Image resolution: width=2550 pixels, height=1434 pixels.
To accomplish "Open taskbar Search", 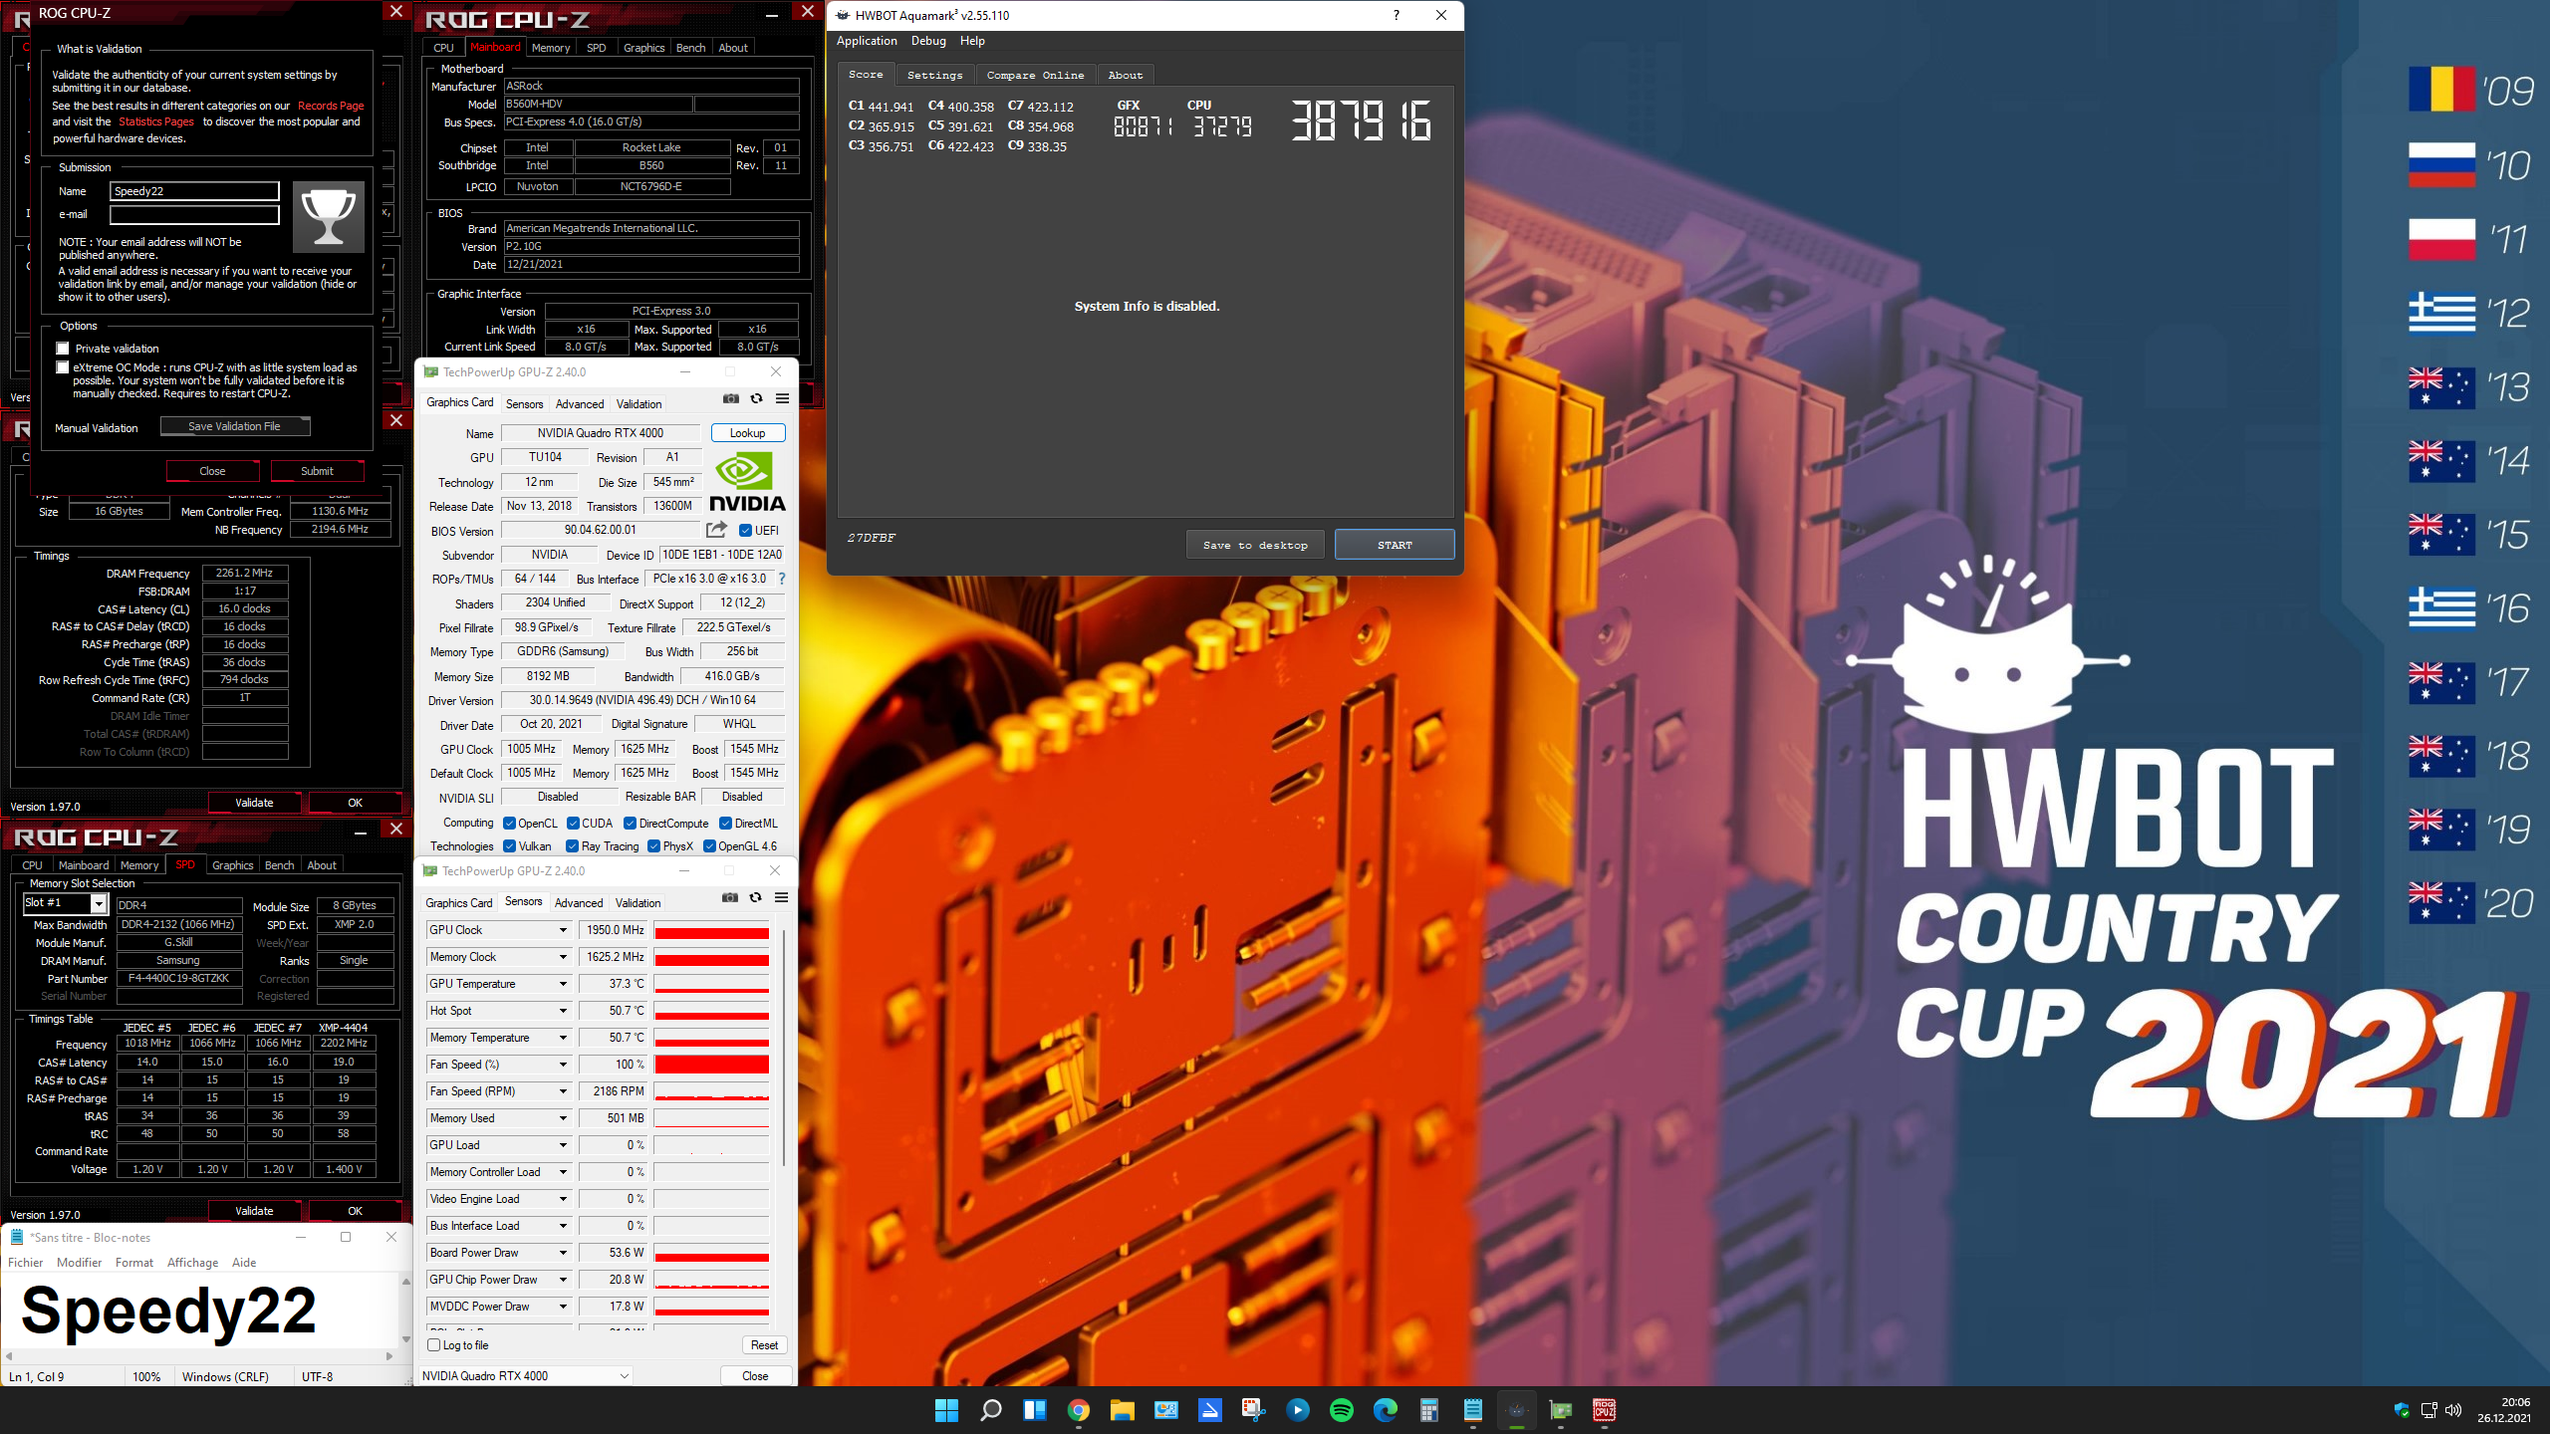I will coord(991,1410).
